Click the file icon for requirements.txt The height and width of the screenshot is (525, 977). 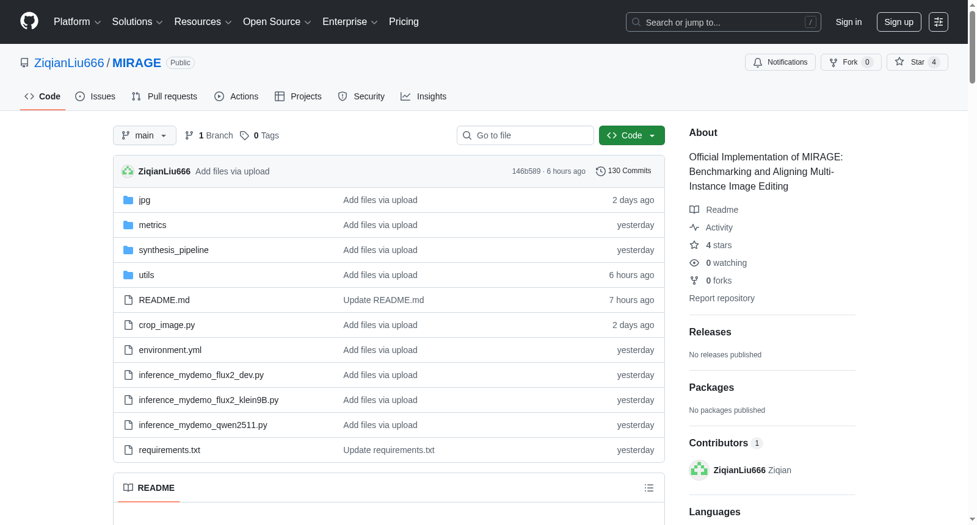pos(128,450)
